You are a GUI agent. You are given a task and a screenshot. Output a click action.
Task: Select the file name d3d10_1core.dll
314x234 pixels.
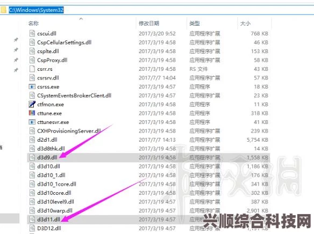(x=56, y=184)
